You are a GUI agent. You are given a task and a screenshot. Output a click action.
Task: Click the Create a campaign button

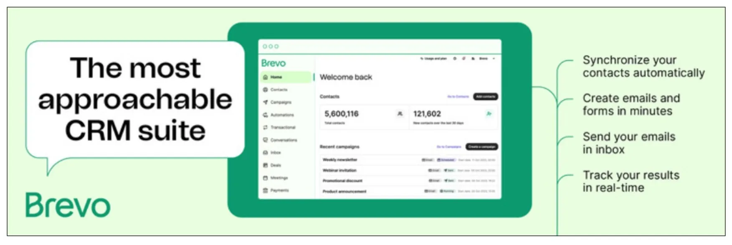point(482,146)
